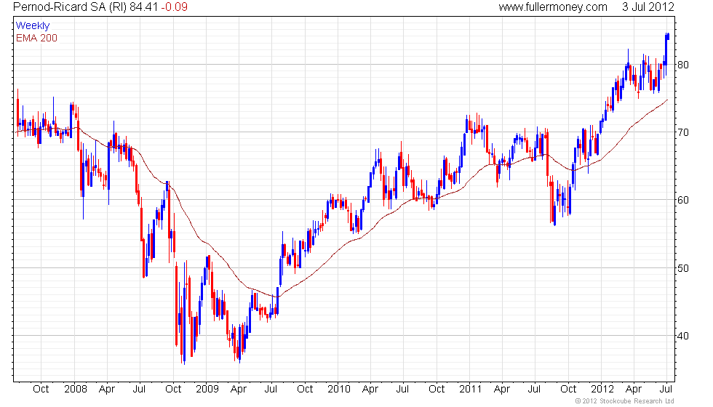Click the Stockcube Research Ltd copyright notice
This screenshot has width=713, height=407.
click(625, 401)
